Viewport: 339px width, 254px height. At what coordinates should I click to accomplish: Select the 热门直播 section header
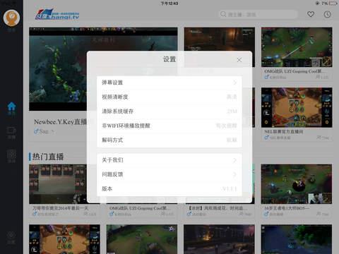click(48, 157)
